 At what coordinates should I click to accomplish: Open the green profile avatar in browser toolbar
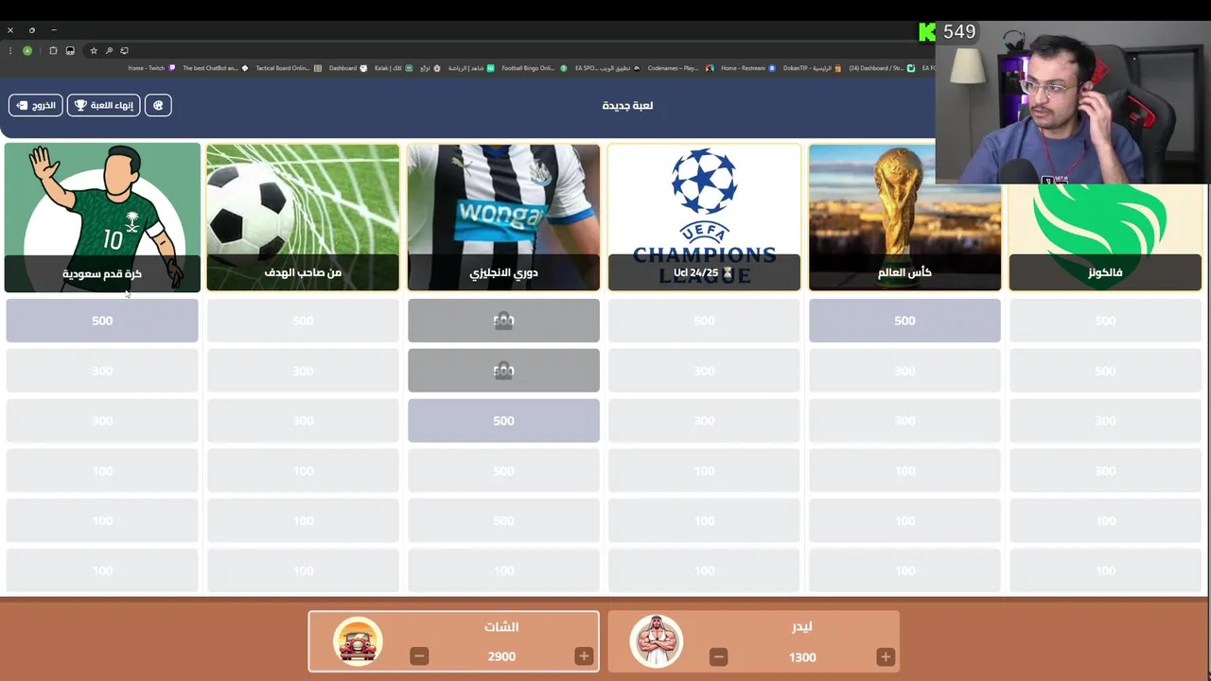tap(27, 51)
